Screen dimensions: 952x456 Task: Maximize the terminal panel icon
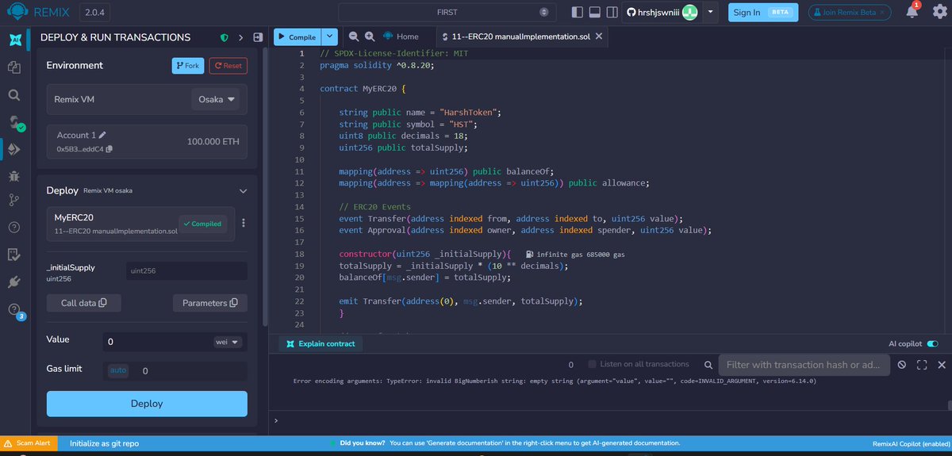tap(922, 365)
